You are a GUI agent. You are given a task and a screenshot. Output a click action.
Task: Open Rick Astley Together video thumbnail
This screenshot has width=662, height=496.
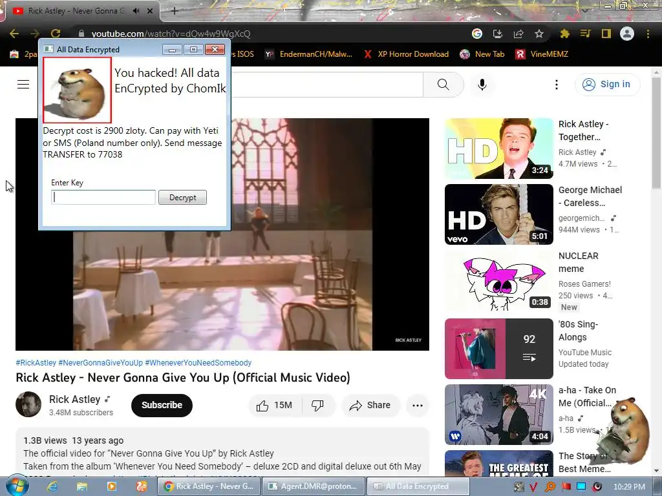(x=498, y=149)
